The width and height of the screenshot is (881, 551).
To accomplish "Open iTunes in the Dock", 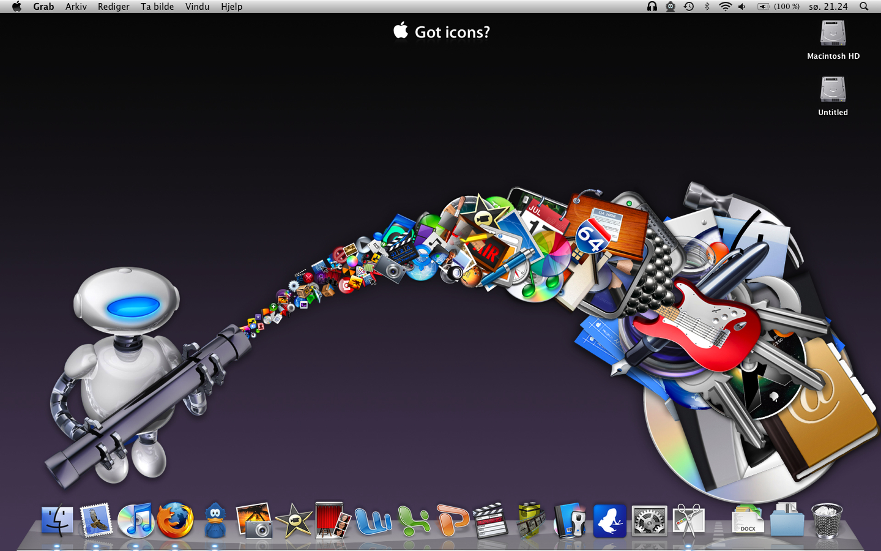I will 136,520.
